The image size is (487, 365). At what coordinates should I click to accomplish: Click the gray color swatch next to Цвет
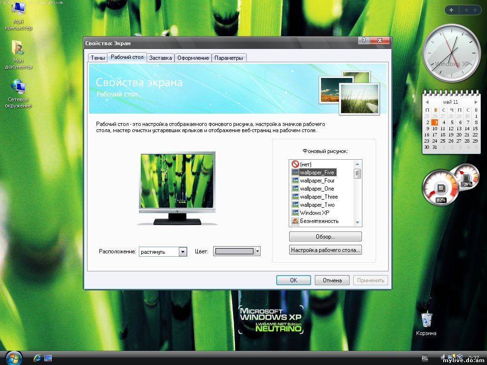234,251
